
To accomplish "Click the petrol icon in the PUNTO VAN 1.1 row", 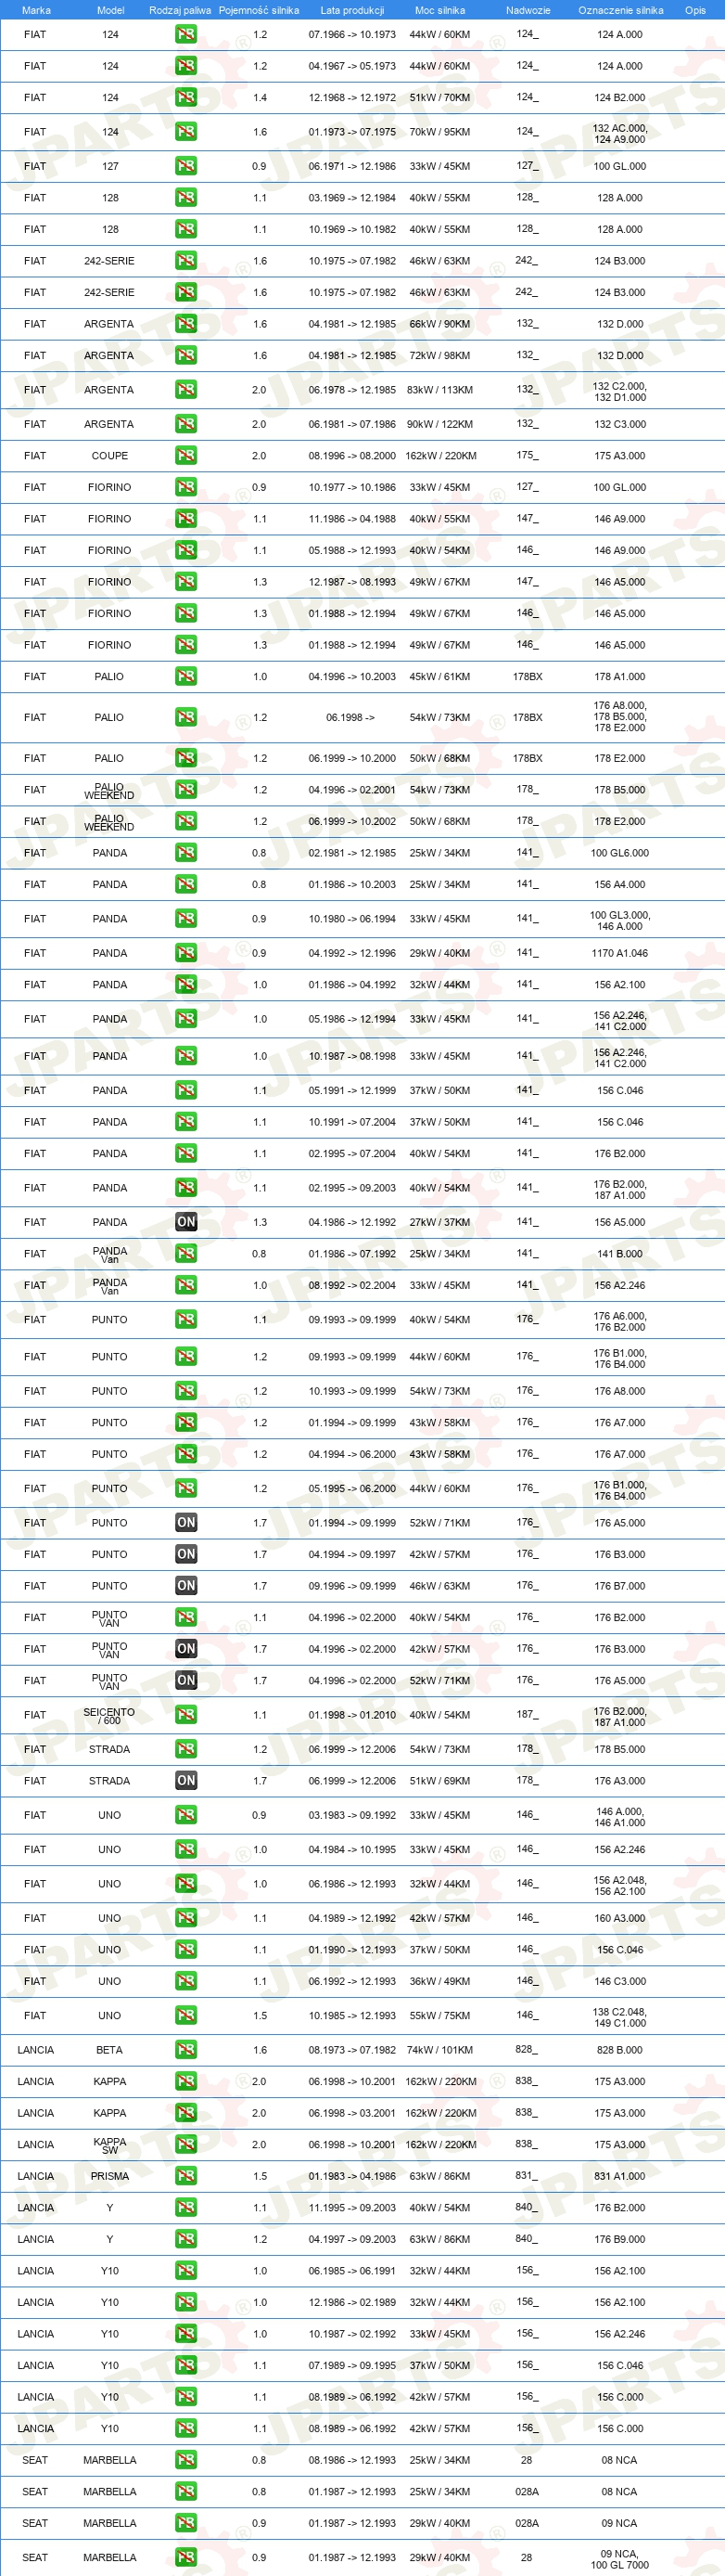I will coord(185,1617).
